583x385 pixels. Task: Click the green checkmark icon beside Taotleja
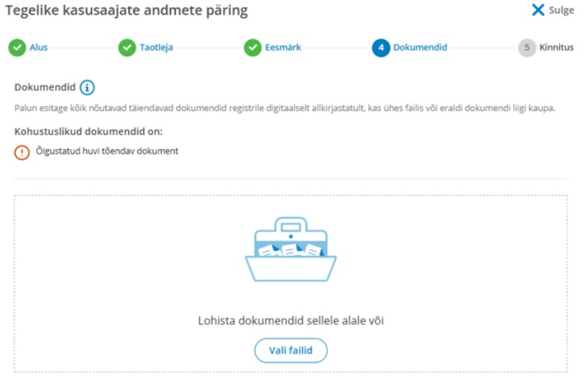tap(127, 48)
